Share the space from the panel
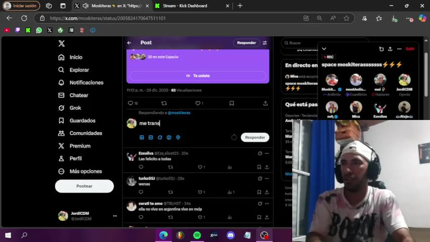Image resolution: width=430 pixels, height=242 pixels. coord(390,49)
